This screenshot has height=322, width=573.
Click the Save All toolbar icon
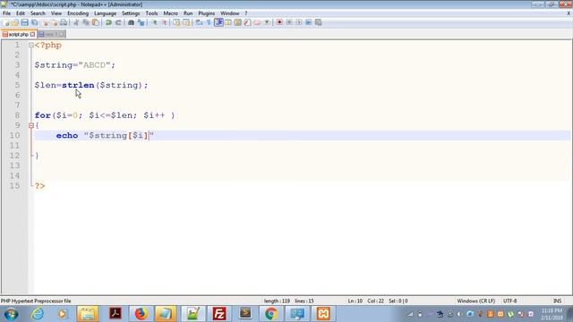pos(34,22)
